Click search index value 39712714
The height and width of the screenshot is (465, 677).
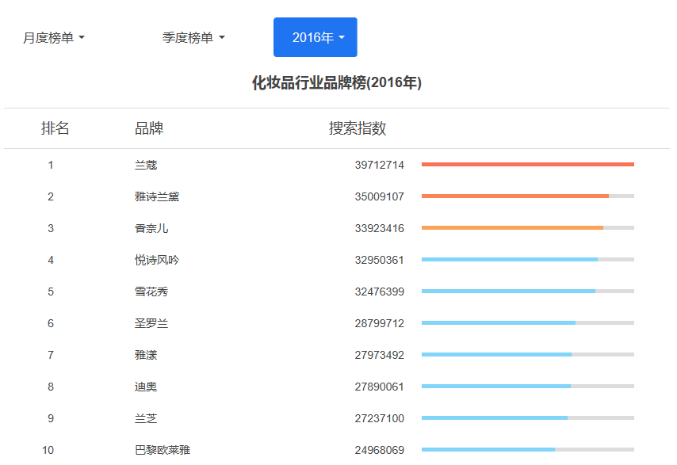(380, 165)
